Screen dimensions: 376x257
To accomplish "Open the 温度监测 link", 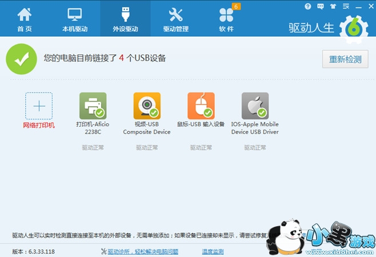I will point(213,251).
